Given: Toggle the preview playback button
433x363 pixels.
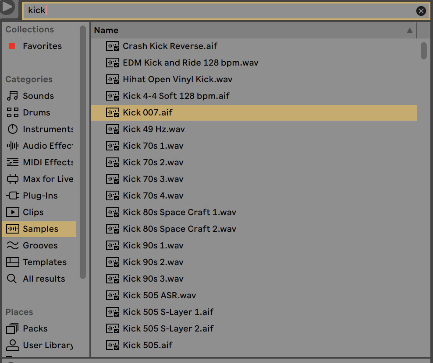Looking at the screenshot, I should pyautogui.click(x=8, y=9).
